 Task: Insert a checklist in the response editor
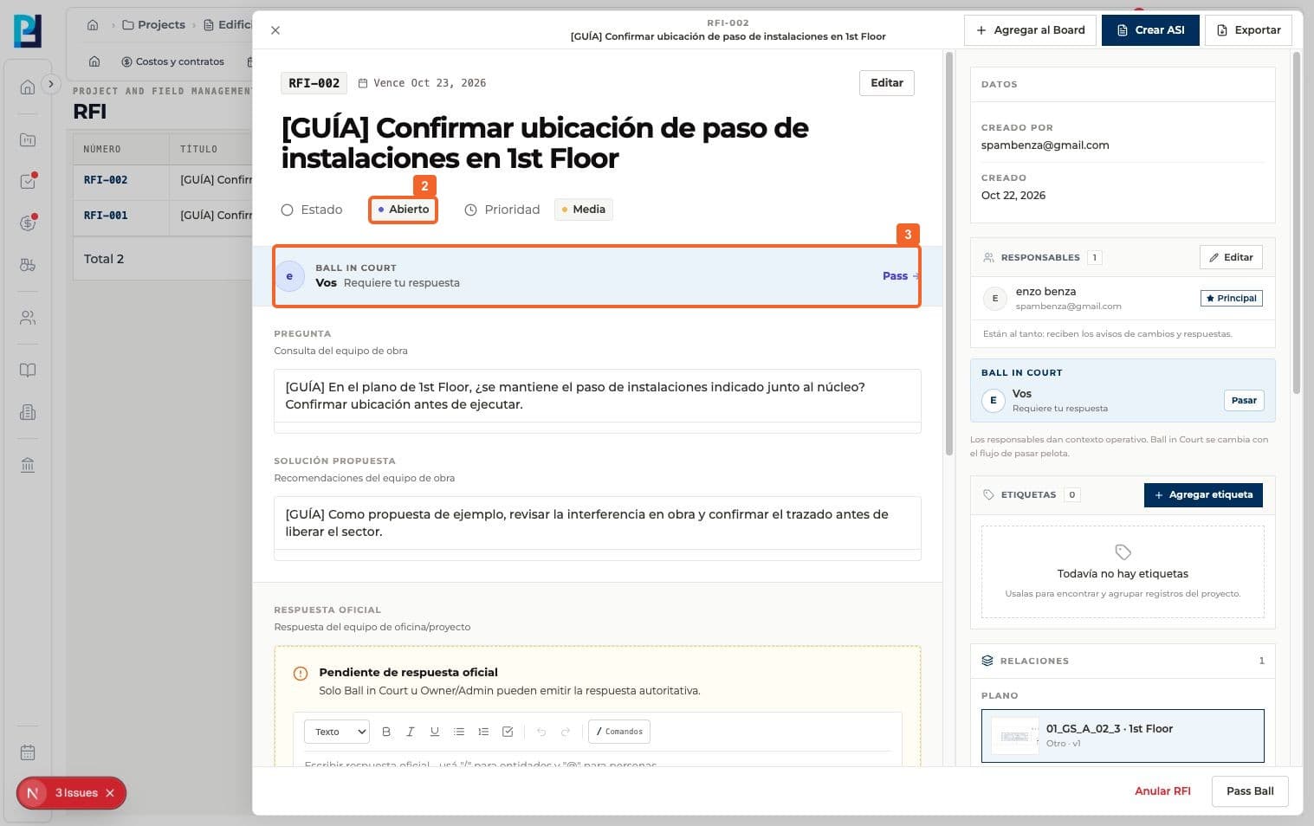[508, 732]
